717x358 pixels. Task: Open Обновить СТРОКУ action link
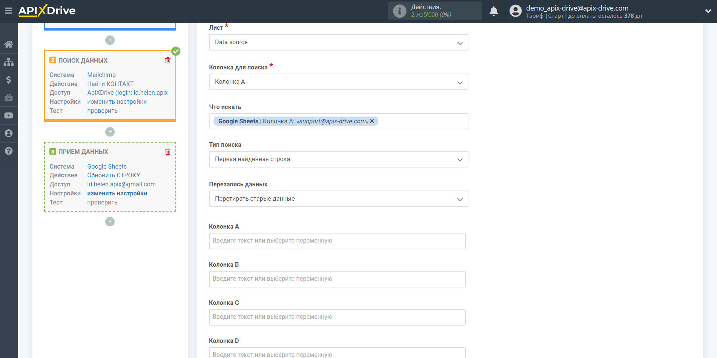[x=114, y=175]
